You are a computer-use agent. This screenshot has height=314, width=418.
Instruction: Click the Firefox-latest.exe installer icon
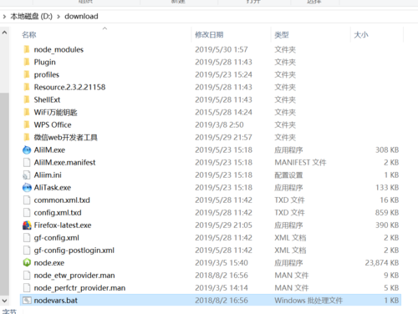pos(27,225)
